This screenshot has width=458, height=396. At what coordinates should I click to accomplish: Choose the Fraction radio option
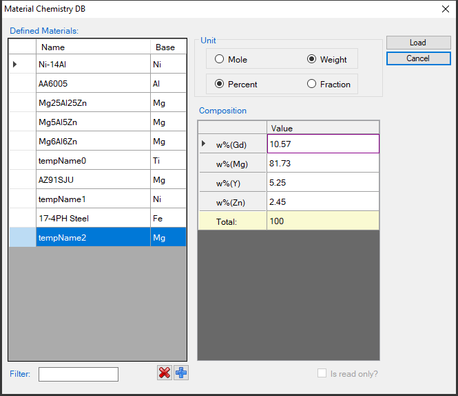click(311, 84)
